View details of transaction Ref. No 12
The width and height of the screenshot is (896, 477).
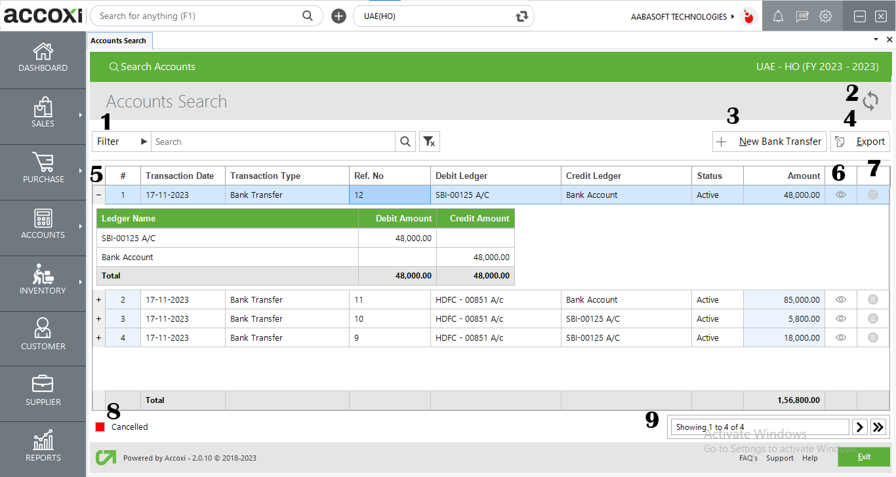[x=840, y=195]
